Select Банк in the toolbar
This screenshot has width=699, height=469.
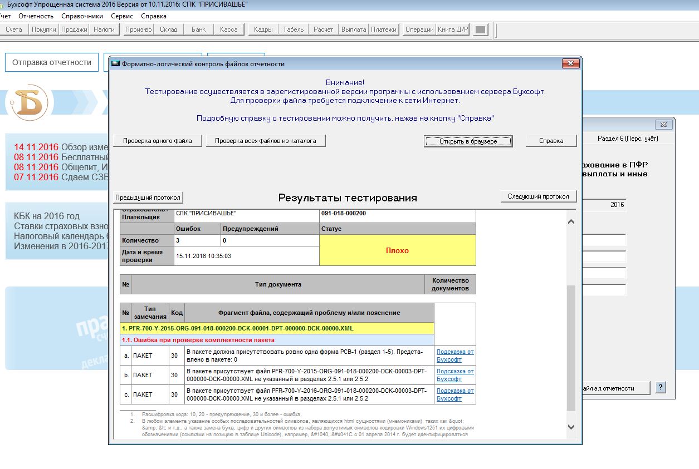tap(198, 29)
